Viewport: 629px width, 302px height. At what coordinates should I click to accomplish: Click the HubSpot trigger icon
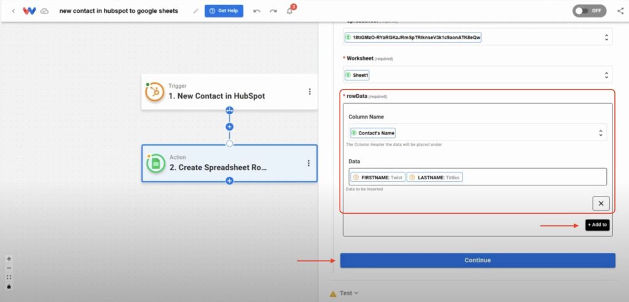(x=154, y=92)
